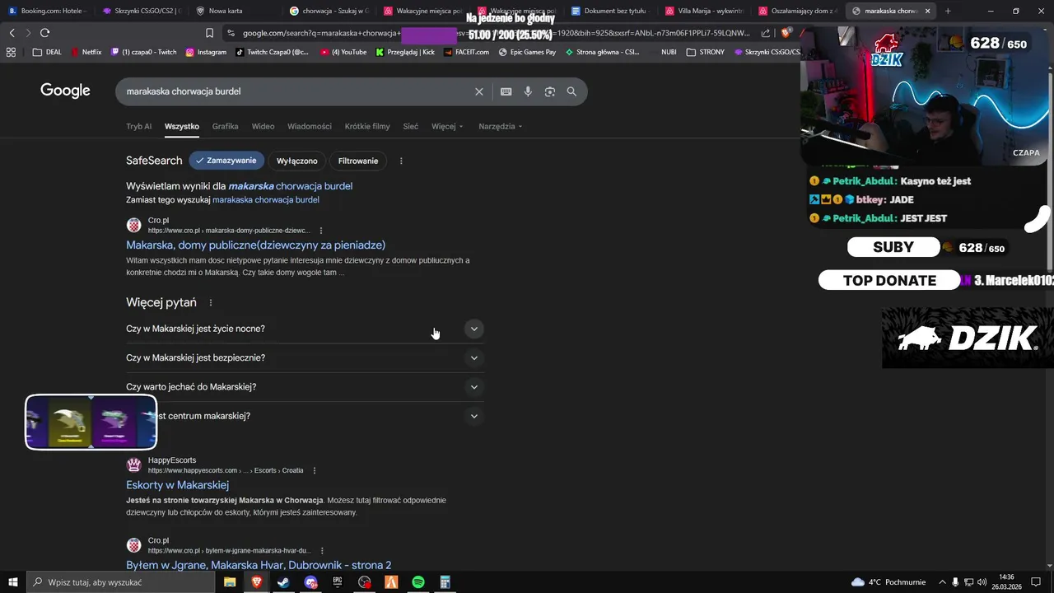Open the Booking.com browser tab
Image resolution: width=1054 pixels, height=593 pixels.
tap(48, 11)
